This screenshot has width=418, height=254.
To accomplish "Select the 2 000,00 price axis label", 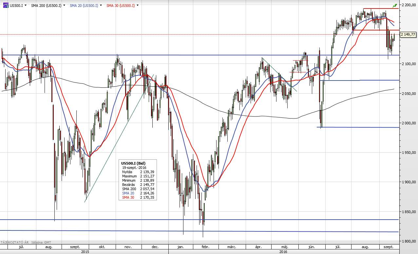I will tap(409, 123).
